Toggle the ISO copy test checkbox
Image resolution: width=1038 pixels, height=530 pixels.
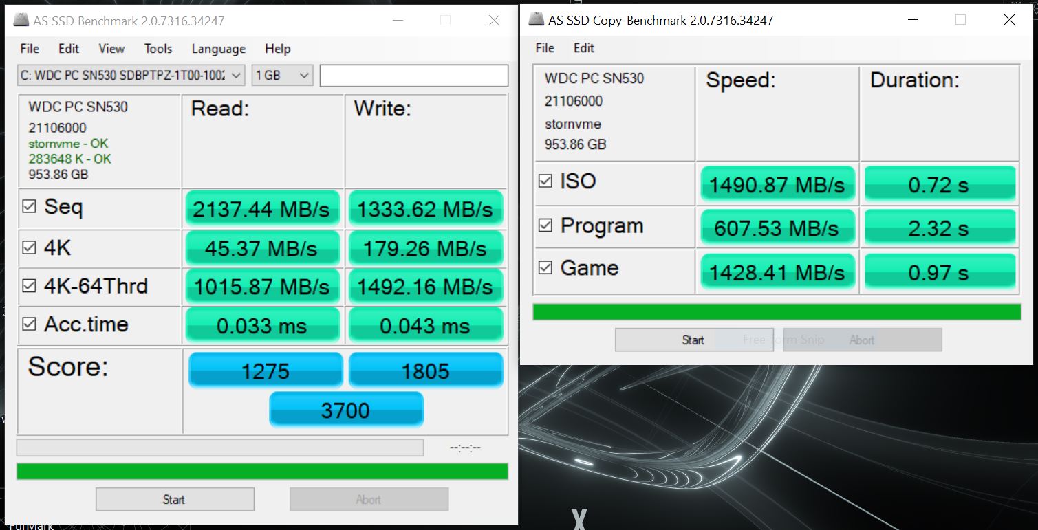(x=545, y=181)
